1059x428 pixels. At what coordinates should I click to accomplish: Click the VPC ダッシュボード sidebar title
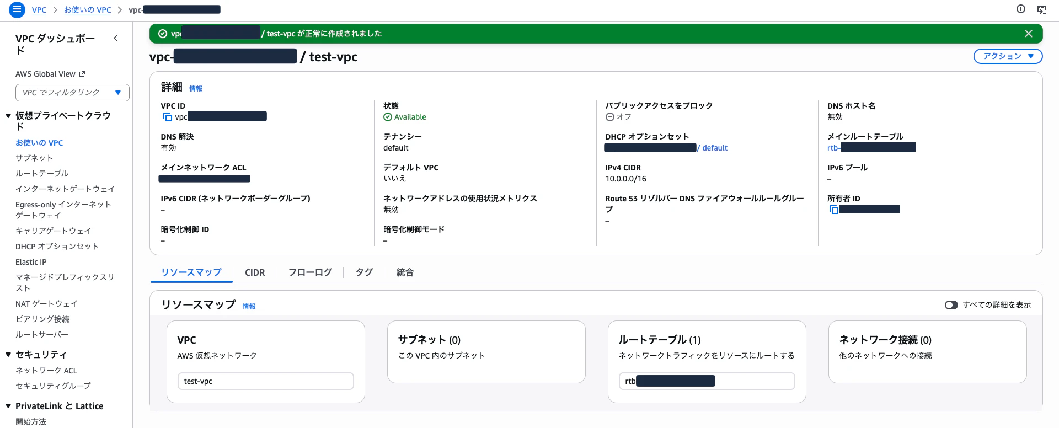(55, 45)
